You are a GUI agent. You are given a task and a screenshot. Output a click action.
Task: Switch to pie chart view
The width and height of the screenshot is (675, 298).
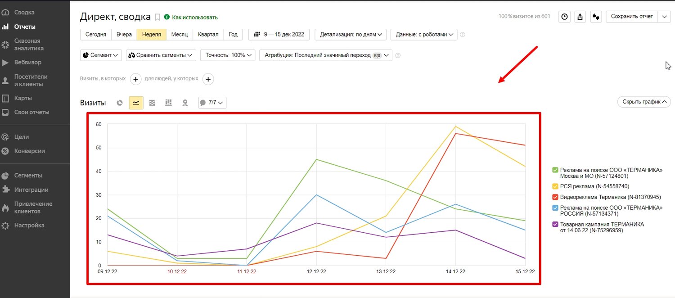click(120, 103)
